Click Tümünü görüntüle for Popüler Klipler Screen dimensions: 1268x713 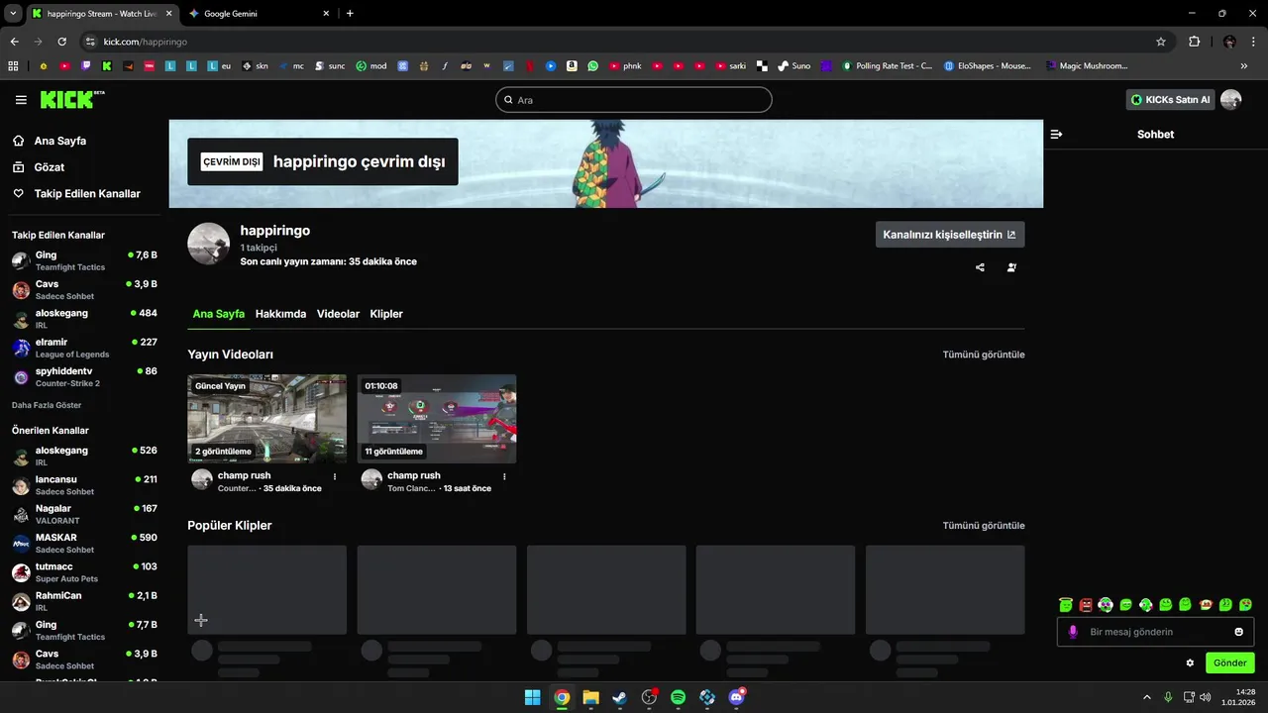coord(984,526)
